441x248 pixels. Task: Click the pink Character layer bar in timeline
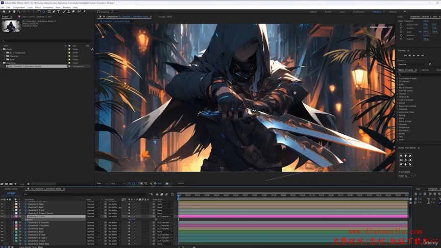(292, 216)
